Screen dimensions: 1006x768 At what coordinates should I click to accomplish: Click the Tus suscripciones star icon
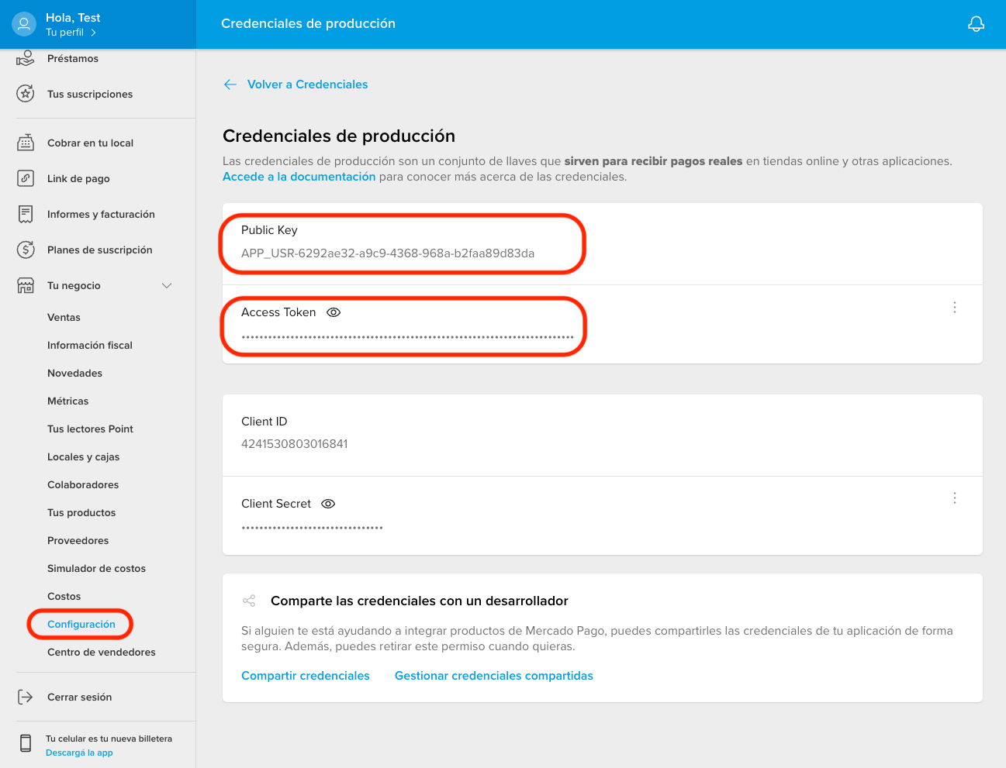click(26, 94)
